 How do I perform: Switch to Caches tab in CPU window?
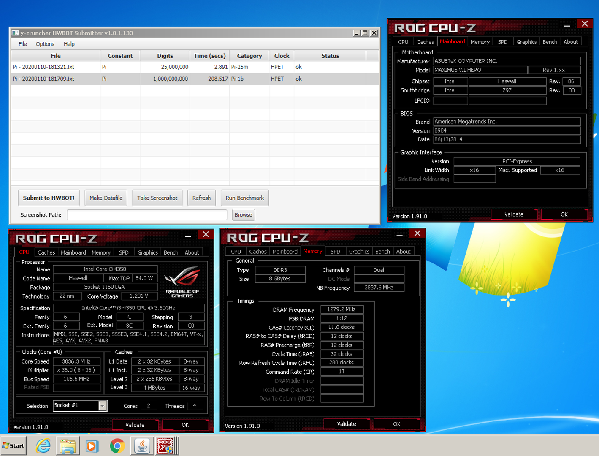[46, 252]
